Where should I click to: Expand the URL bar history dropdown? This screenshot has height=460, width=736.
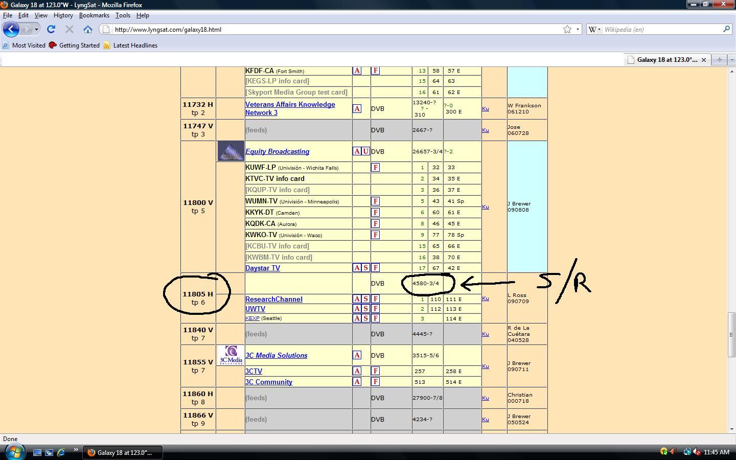pos(578,29)
